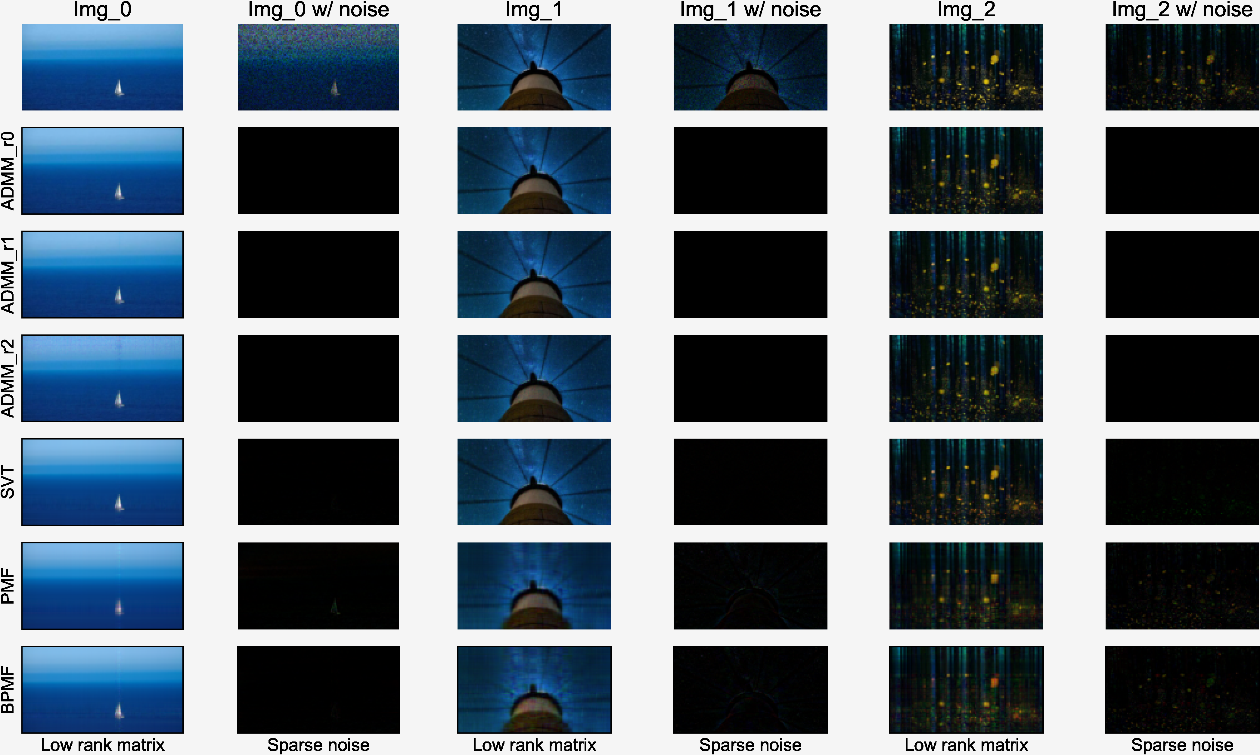Click BPMF sparse noise panel for Img_1
Image resolution: width=1260 pixels, height=755 pixels.
point(750,689)
